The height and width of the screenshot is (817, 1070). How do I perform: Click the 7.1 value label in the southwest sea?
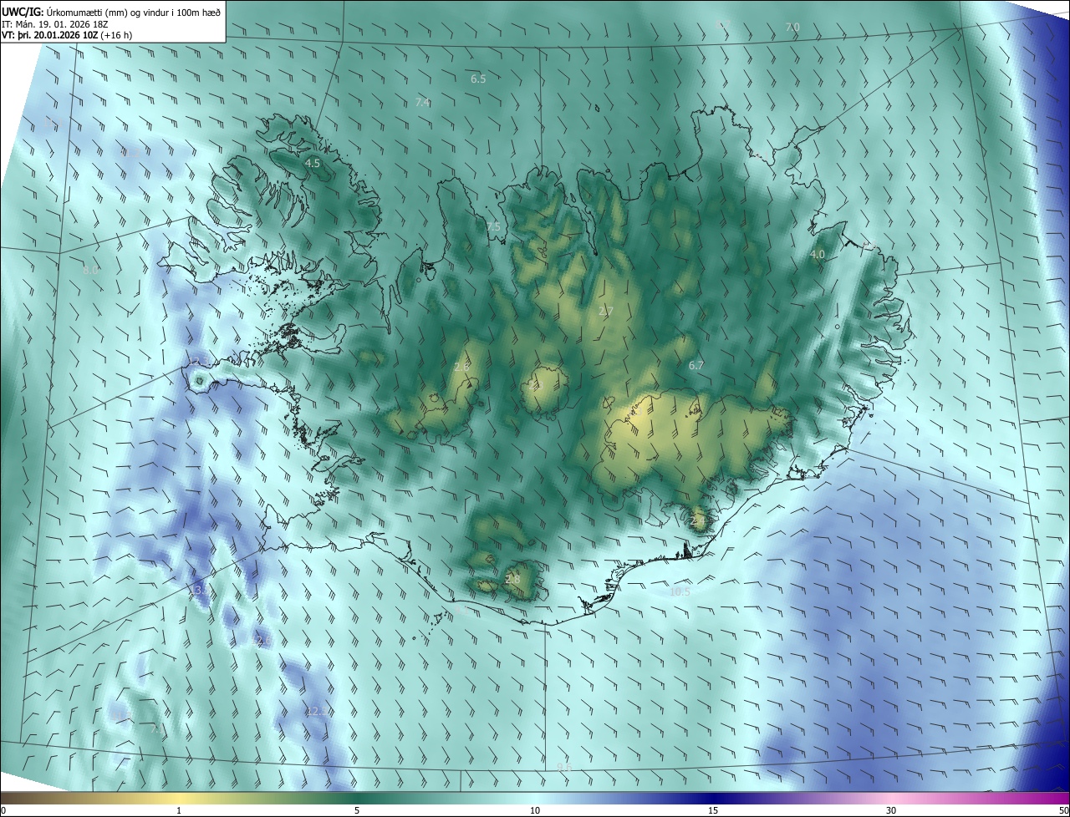coord(156,729)
